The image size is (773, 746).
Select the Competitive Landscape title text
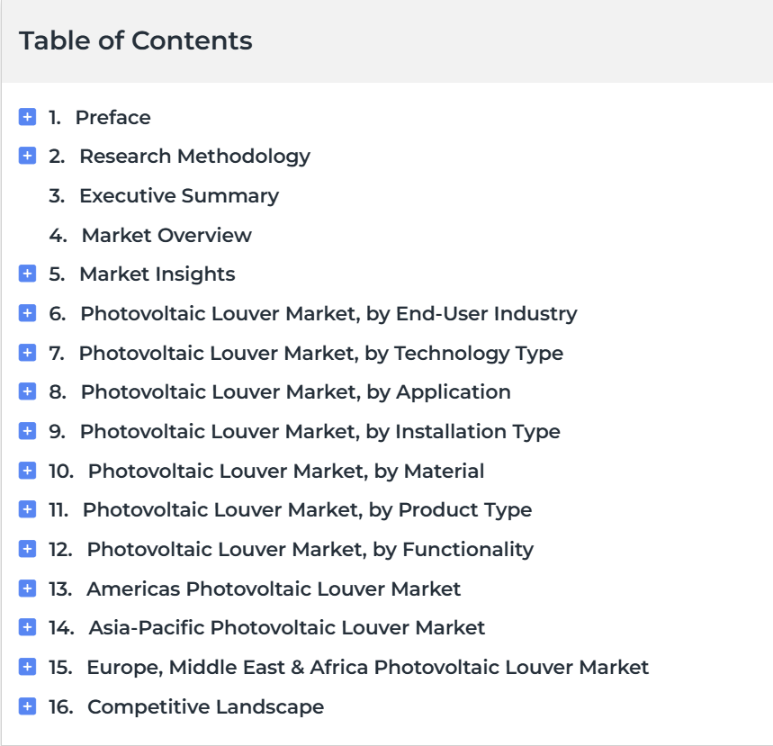205,706
